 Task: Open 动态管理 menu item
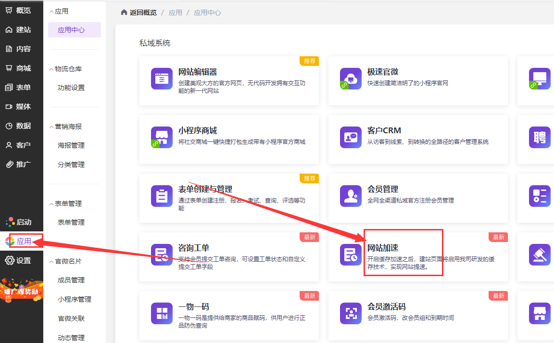[x=71, y=338]
